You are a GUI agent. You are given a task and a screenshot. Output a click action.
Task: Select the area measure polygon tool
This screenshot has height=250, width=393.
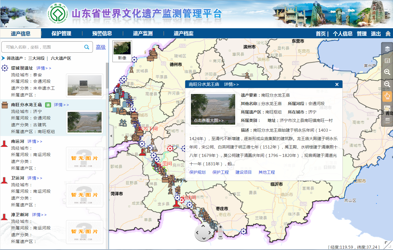[x=387, y=109]
